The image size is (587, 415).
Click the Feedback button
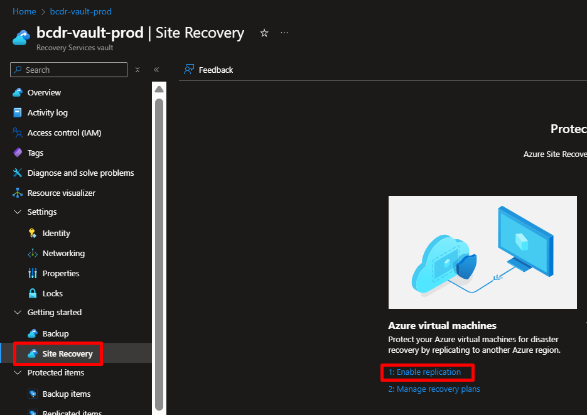208,70
